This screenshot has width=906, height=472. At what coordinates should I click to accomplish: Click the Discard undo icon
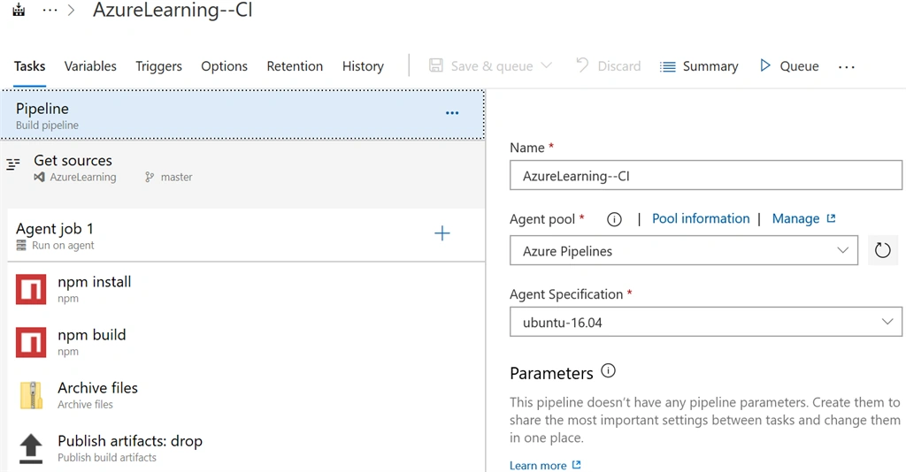pyautogui.click(x=582, y=65)
